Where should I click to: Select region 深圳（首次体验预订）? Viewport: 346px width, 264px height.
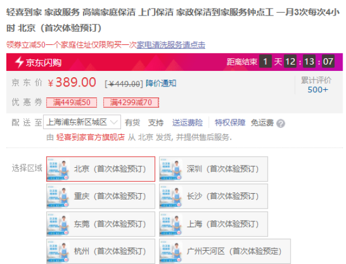[213, 169]
